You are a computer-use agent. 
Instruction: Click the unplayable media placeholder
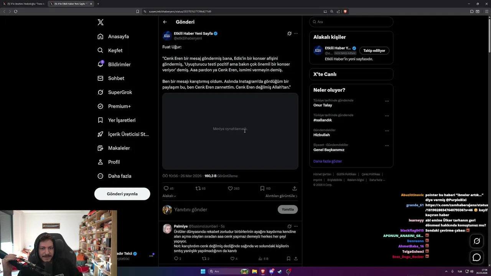pos(230,131)
